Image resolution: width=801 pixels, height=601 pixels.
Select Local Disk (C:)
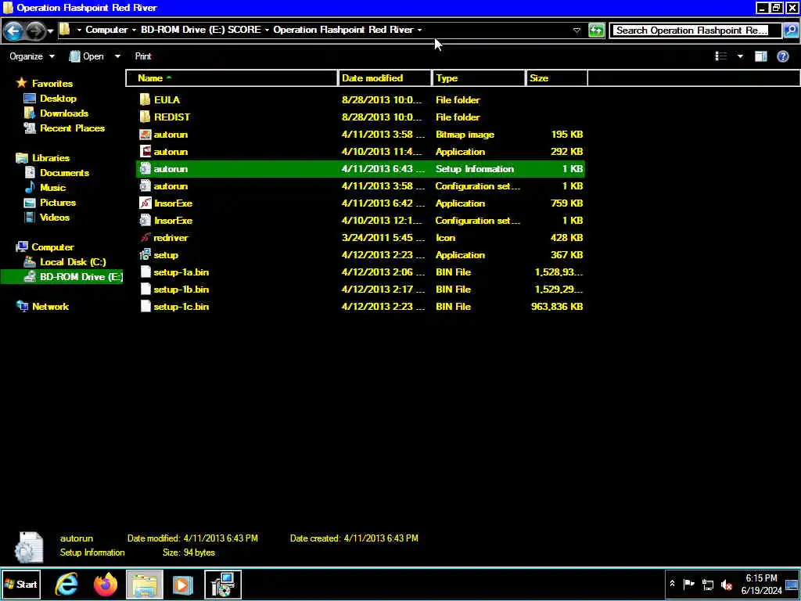point(73,261)
